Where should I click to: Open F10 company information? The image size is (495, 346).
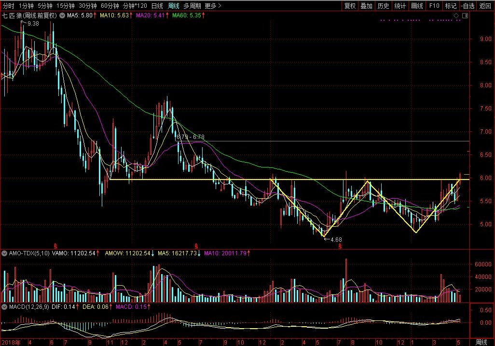(x=434, y=6)
